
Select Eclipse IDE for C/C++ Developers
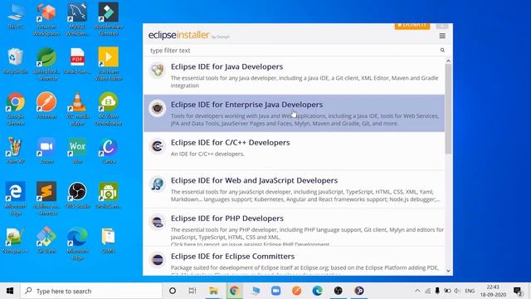point(294,151)
